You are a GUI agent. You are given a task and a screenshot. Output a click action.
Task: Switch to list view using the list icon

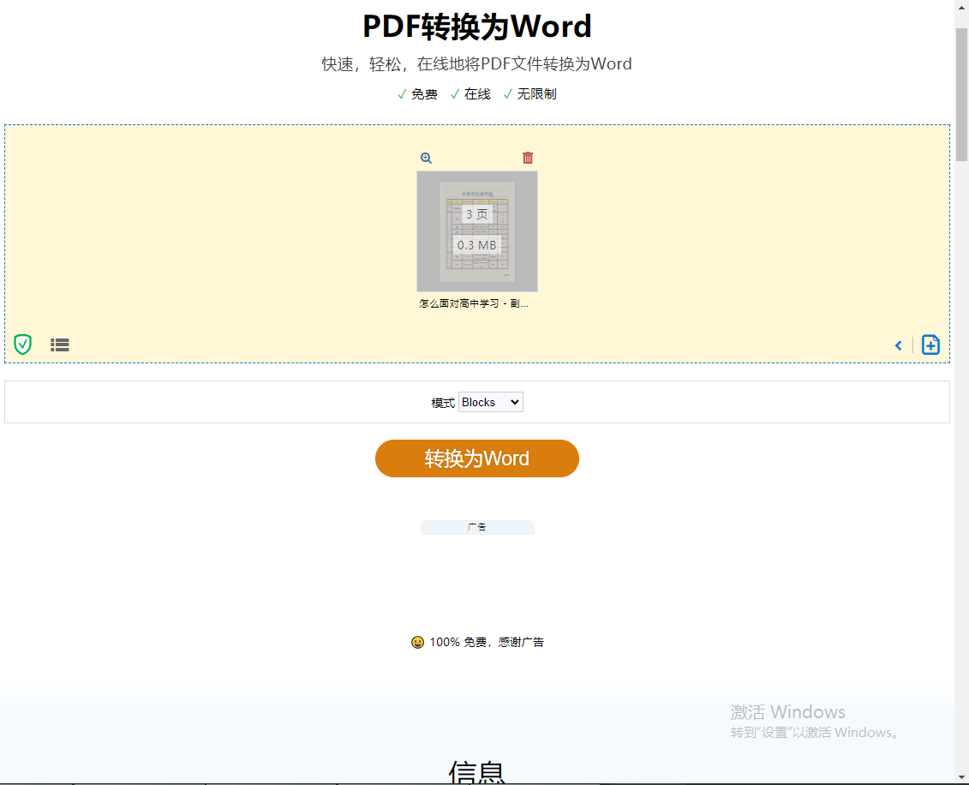60,345
